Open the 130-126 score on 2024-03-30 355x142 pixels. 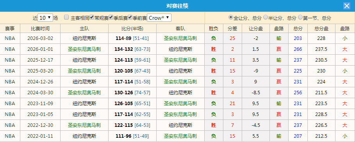tap(123, 92)
